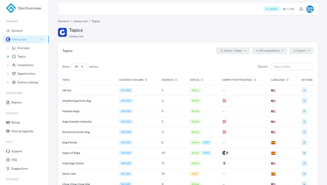Viewport: 327px width, 185px height.
Task: Click chewy.com breadcrumb link
Action: click(80, 21)
